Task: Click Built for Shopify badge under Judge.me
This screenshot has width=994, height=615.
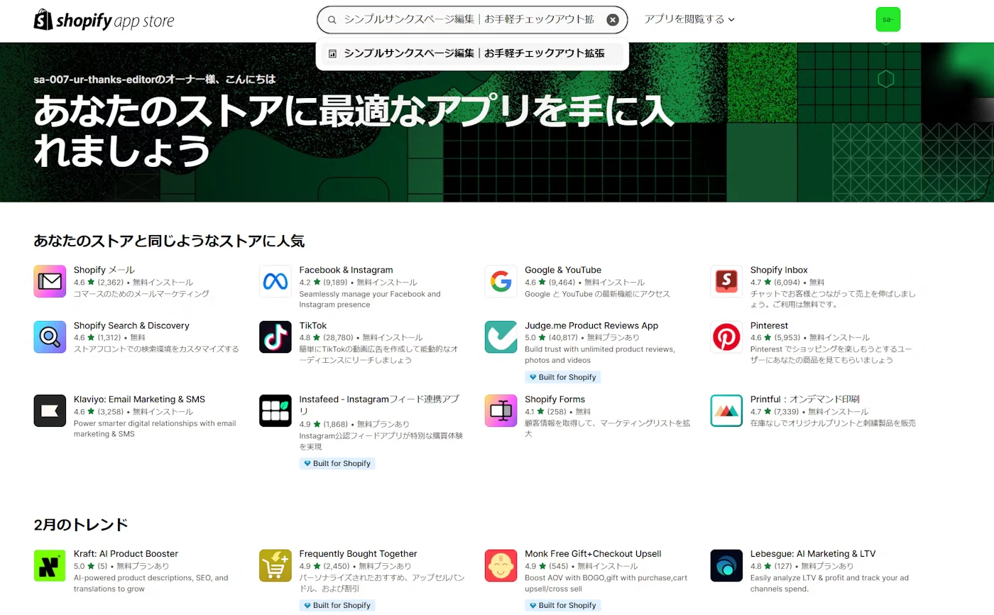Action: tap(563, 377)
